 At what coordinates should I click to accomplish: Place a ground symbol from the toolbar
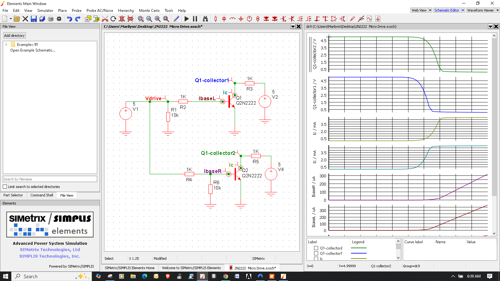pos(241,19)
